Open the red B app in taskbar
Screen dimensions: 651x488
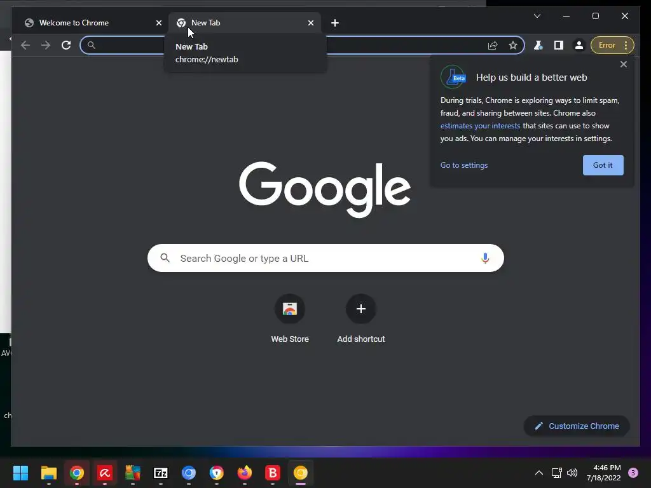pyautogui.click(x=273, y=473)
